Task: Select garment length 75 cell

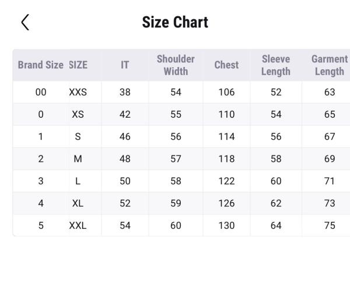Action: pos(330,225)
